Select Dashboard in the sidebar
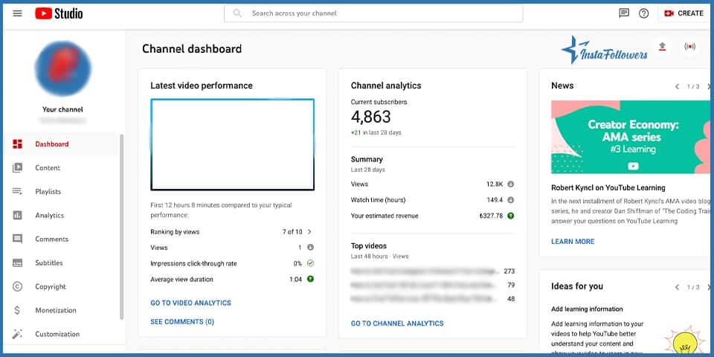This screenshot has height=357, width=714. pos(61,144)
